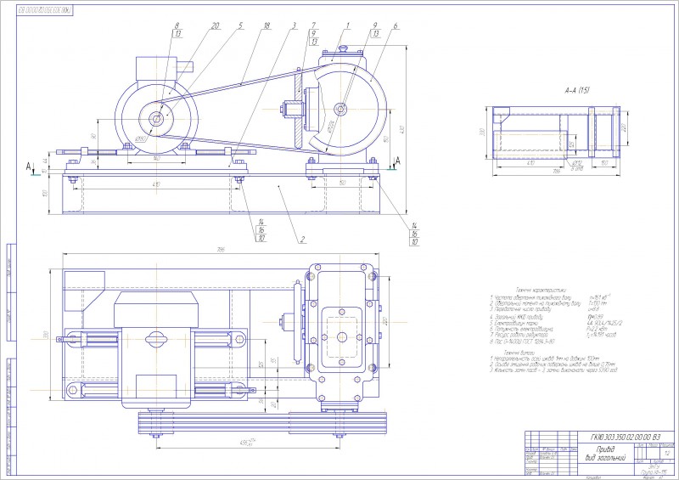Click position callout number 5 leader label
Image resolution: width=679 pixels, height=480 pixels.
coord(240,25)
